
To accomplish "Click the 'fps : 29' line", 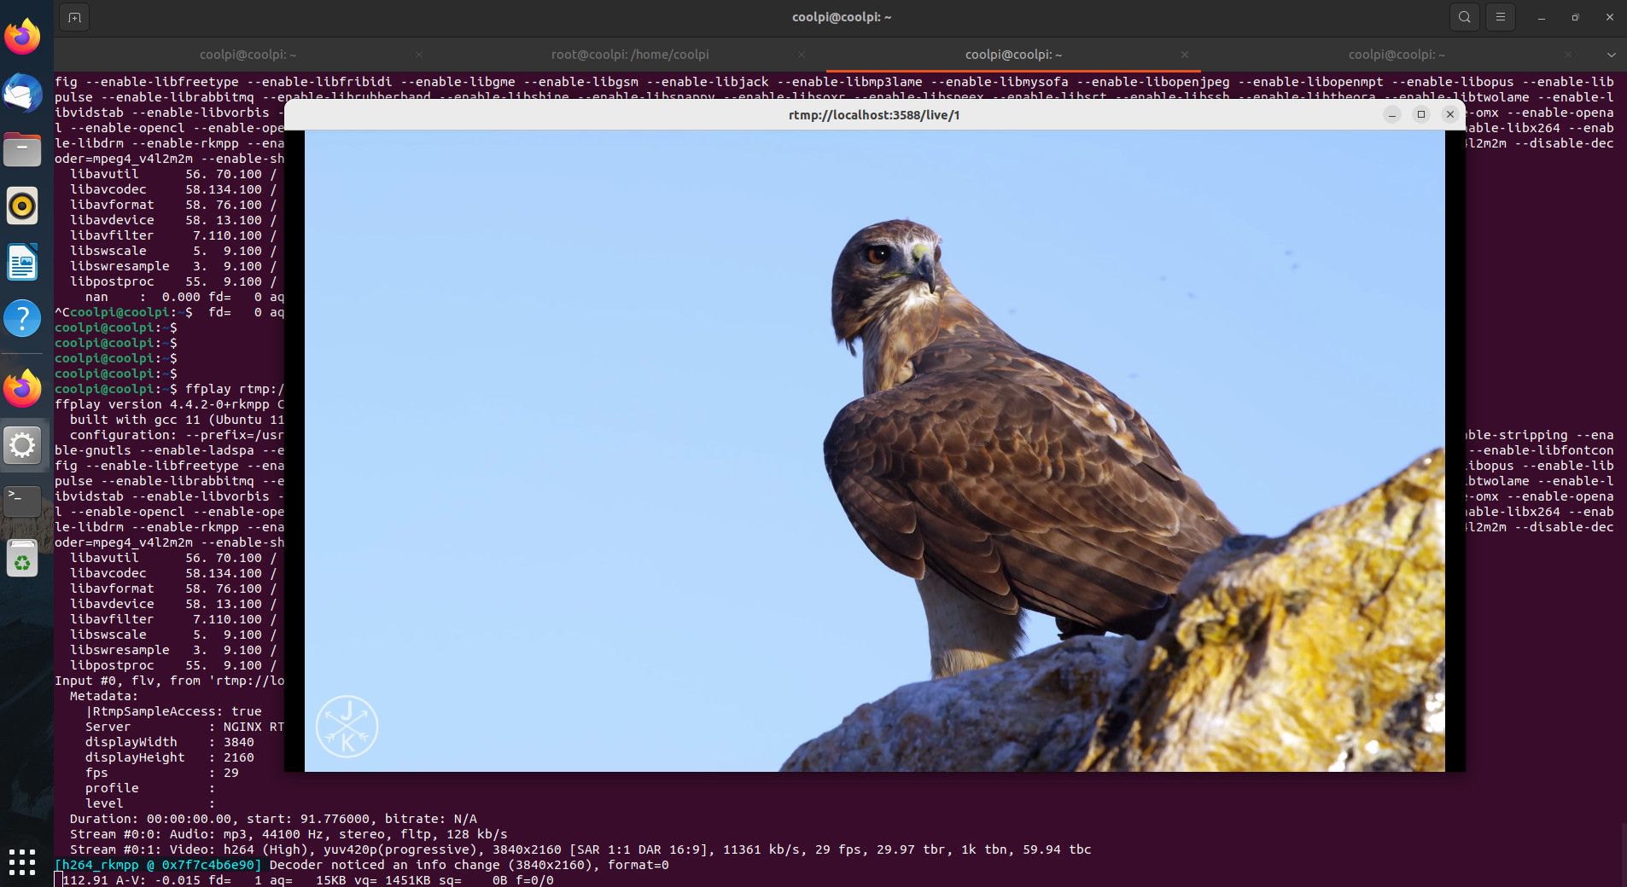I will tap(161, 773).
